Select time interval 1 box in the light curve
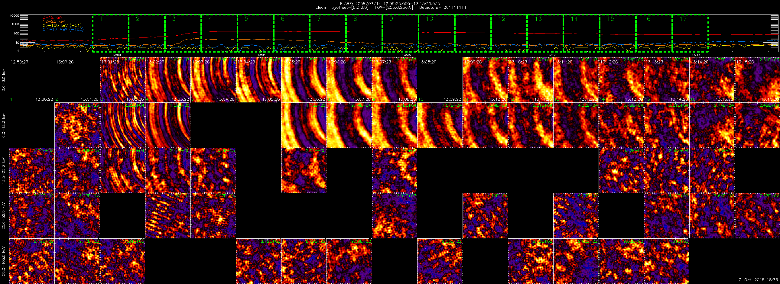 [x=111, y=33]
